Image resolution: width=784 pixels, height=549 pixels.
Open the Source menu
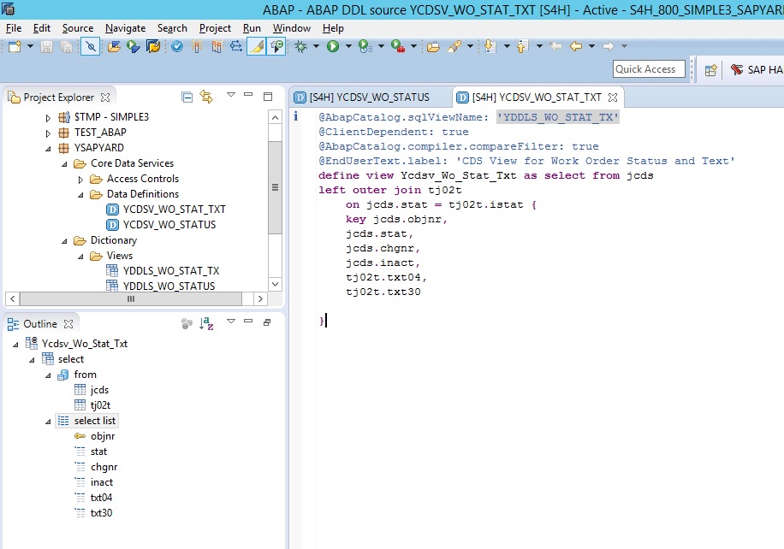click(78, 28)
